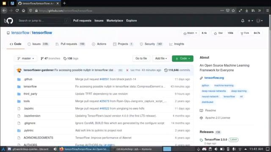Open Firefox hamburger menu

point(267,11)
